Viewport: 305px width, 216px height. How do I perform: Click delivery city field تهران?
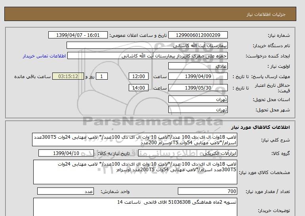(198, 109)
